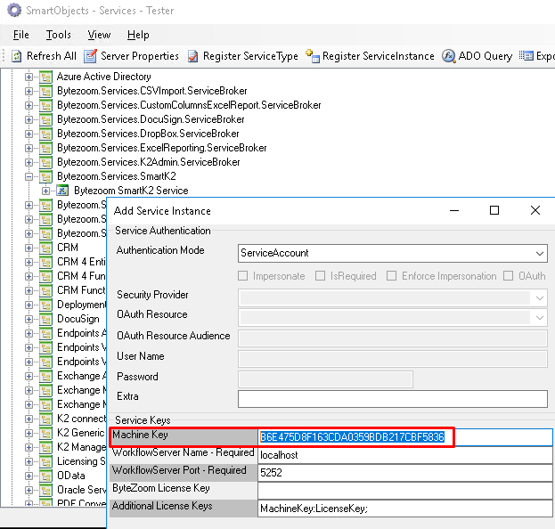Viewport: 555px width, 529px height.
Task: Click the Deployment service type icon
Action: [x=45, y=305]
